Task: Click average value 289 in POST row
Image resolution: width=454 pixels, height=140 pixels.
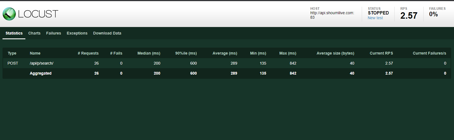Action: (x=234, y=63)
